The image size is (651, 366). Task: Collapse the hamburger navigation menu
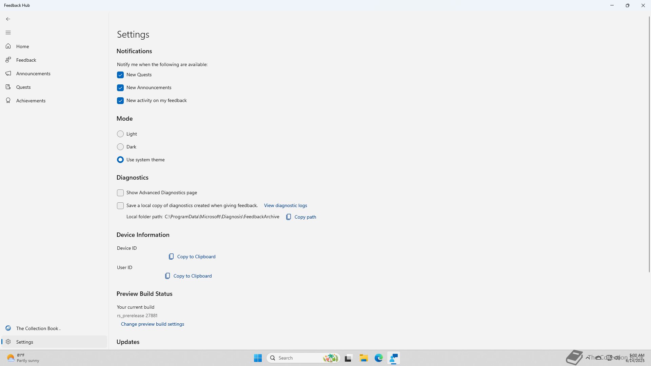pyautogui.click(x=8, y=33)
